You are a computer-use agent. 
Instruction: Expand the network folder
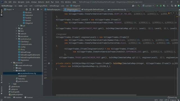[x=16, y=34]
